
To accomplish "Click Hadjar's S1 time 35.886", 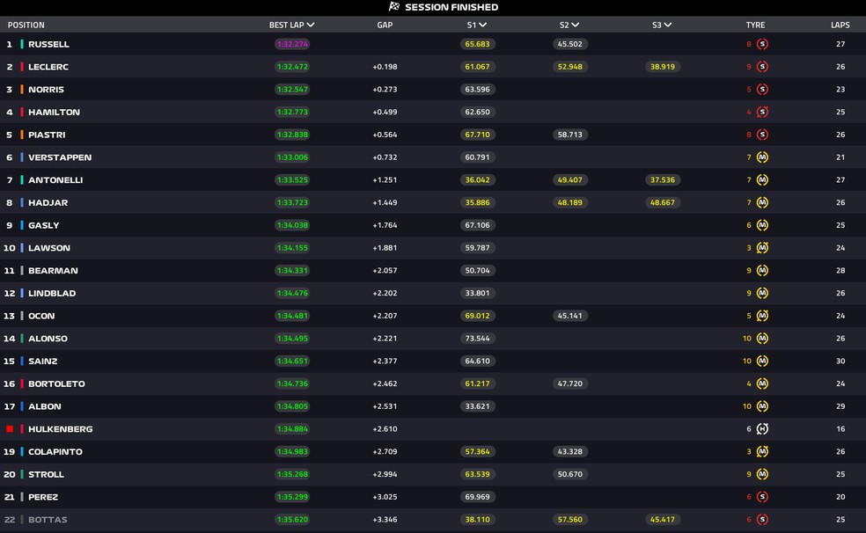I will tap(477, 202).
